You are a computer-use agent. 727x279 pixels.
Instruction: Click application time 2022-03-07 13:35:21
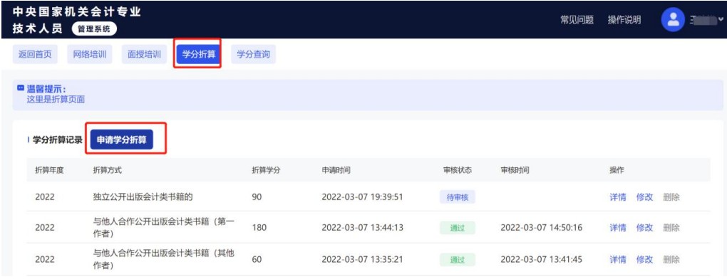[x=362, y=259]
